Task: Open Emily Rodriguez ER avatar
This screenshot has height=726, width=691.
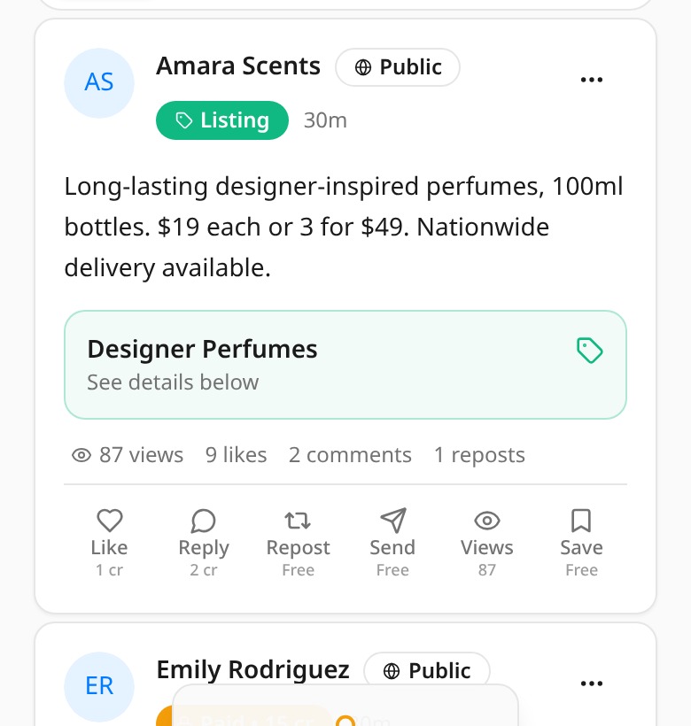Action: click(x=99, y=687)
